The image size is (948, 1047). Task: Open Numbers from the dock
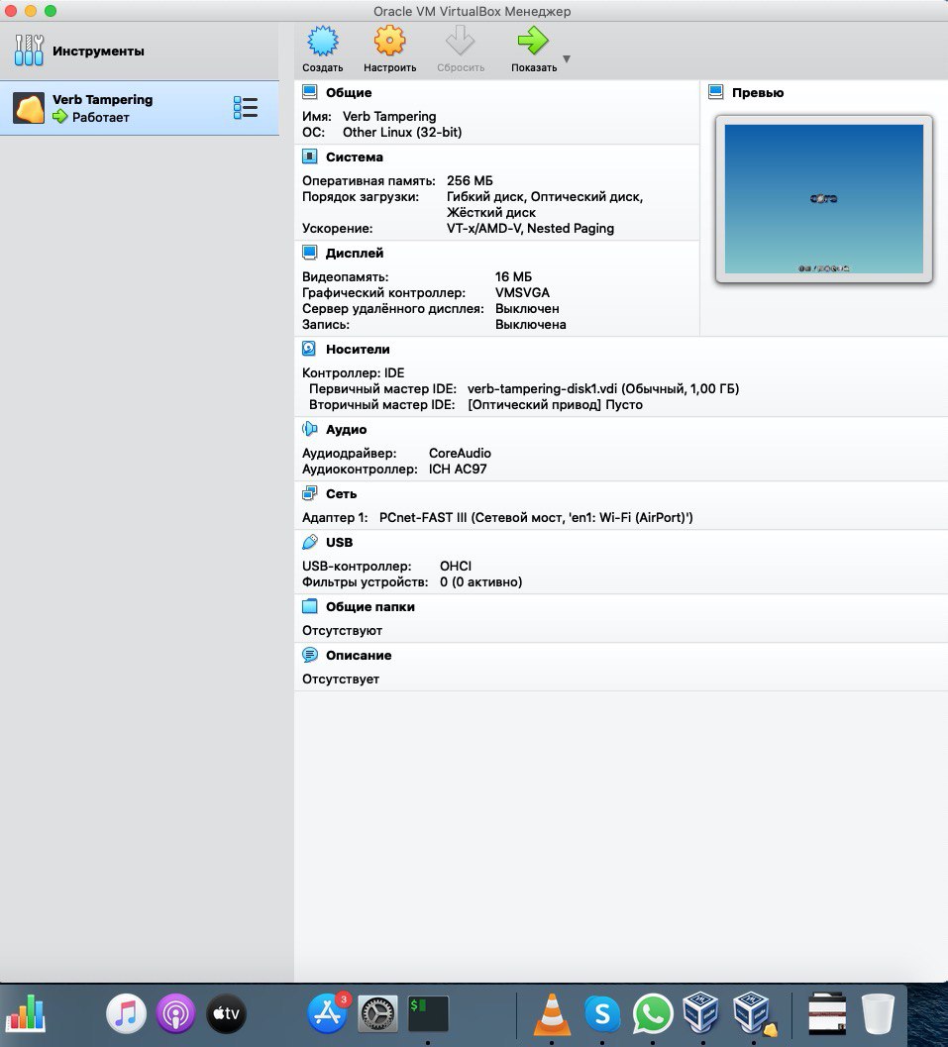(26, 1013)
